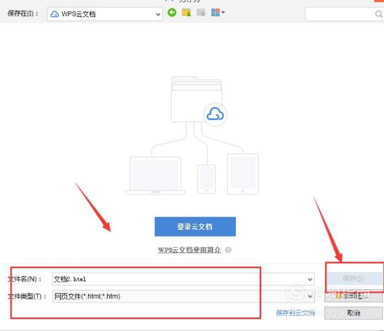Open the view mode grid dropdown
Screen dimensions: 384x331
point(218,13)
